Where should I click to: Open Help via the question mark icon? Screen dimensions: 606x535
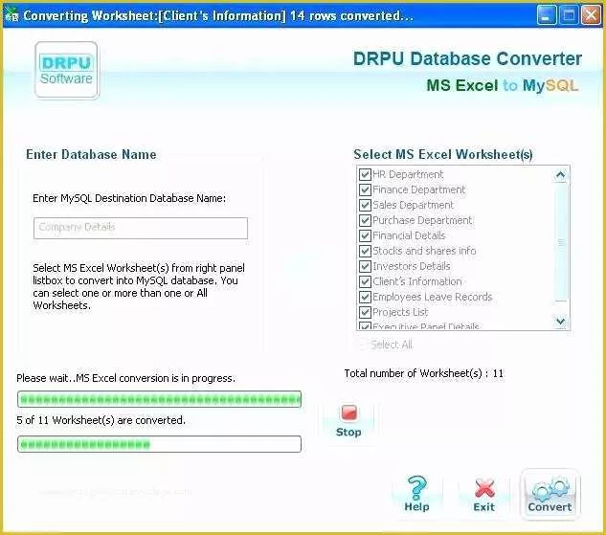point(417,487)
